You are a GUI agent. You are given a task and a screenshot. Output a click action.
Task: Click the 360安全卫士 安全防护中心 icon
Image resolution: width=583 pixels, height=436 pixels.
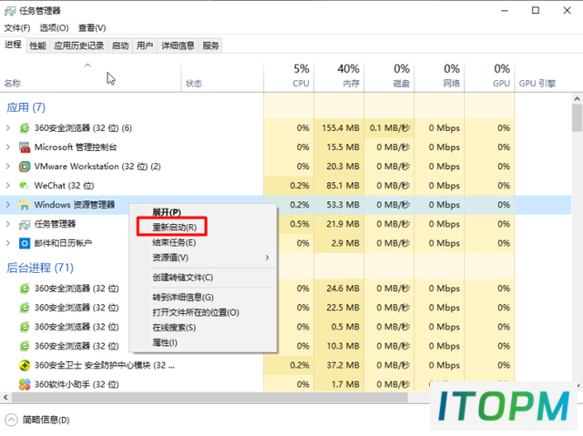click(25, 365)
